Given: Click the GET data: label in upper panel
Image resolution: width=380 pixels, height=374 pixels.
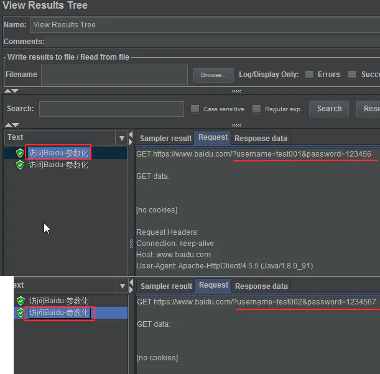Looking at the screenshot, I should (153, 176).
